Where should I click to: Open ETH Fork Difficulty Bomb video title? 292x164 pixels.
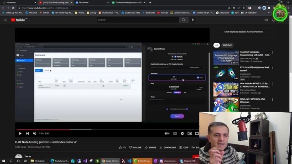pos(255,69)
